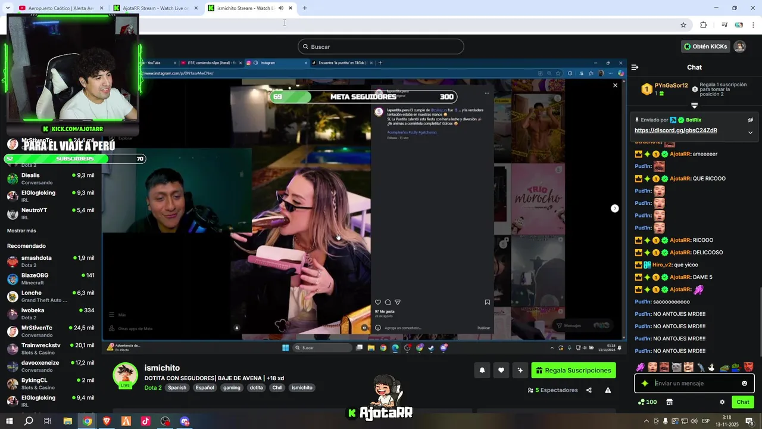
Task: Select the ismichito tag
Action: 302,387
